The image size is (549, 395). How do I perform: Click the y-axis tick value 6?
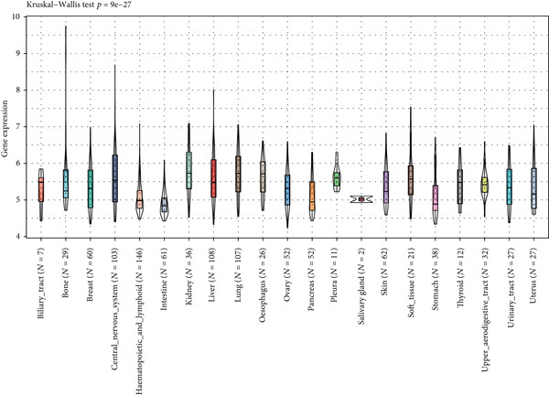pyautogui.click(x=17, y=164)
